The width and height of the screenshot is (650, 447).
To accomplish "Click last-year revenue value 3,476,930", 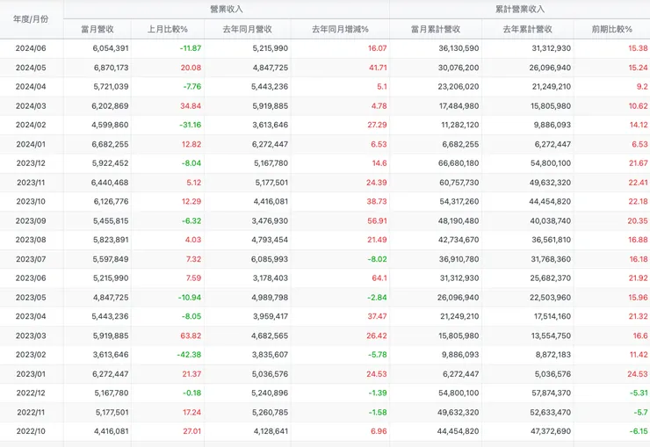I will point(270,220).
